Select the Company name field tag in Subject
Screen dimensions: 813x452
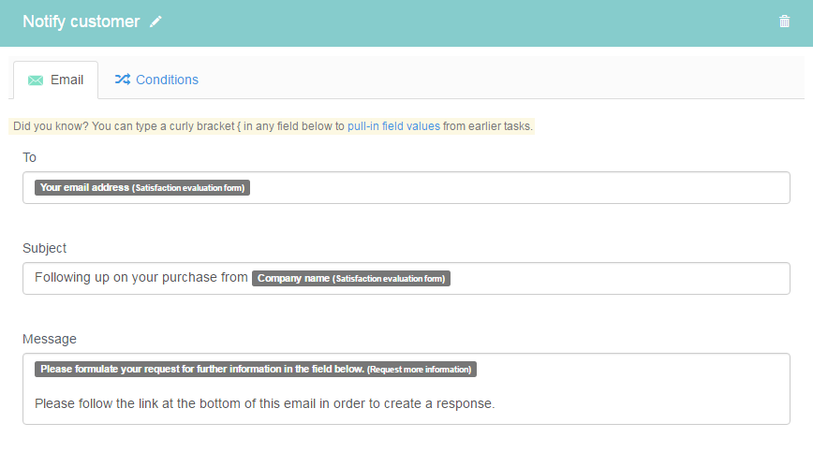coord(351,279)
